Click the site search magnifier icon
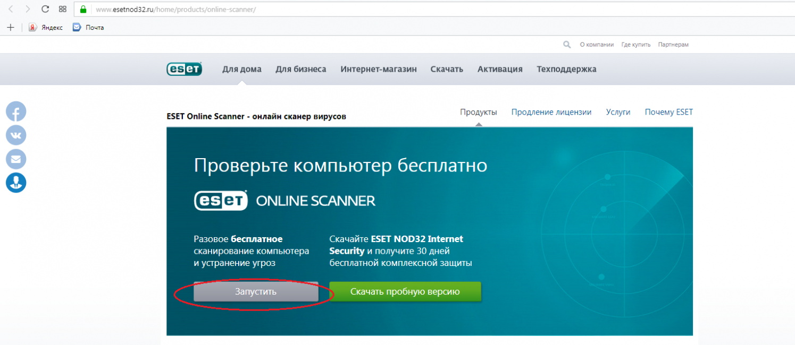The image size is (795, 345). click(x=567, y=45)
